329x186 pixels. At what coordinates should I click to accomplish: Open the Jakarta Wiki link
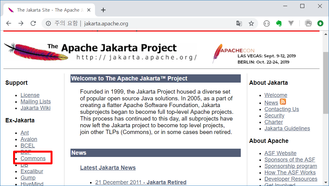pyautogui.click(x=35, y=108)
